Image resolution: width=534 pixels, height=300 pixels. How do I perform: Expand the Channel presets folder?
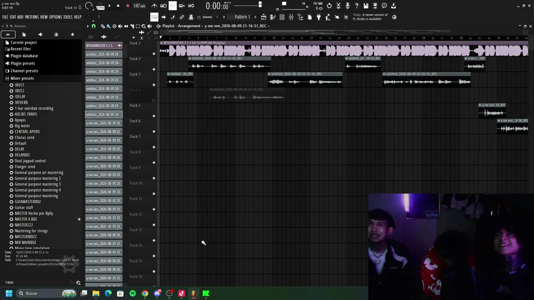pyautogui.click(x=24, y=71)
